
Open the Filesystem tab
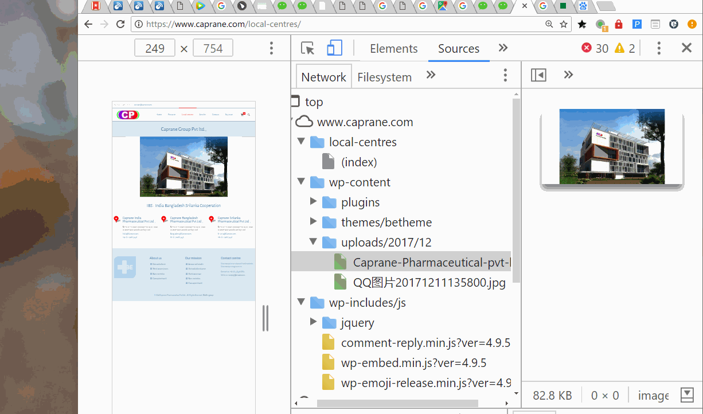pos(384,77)
